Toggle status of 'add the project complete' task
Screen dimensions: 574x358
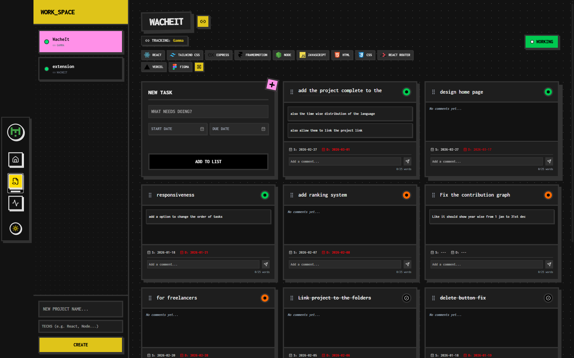tap(407, 92)
